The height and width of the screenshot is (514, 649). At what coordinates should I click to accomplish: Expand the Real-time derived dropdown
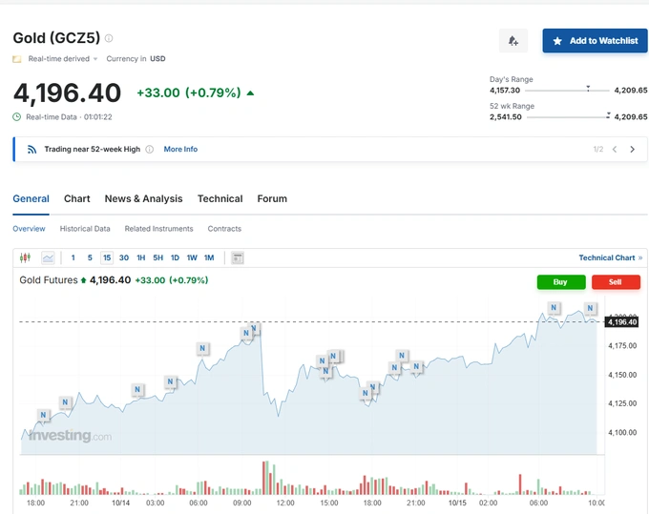click(63, 59)
